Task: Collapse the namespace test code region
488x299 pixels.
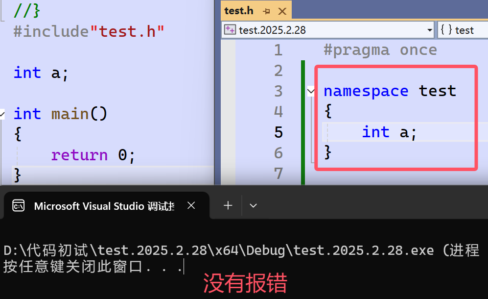Action: [x=311, y=91]
